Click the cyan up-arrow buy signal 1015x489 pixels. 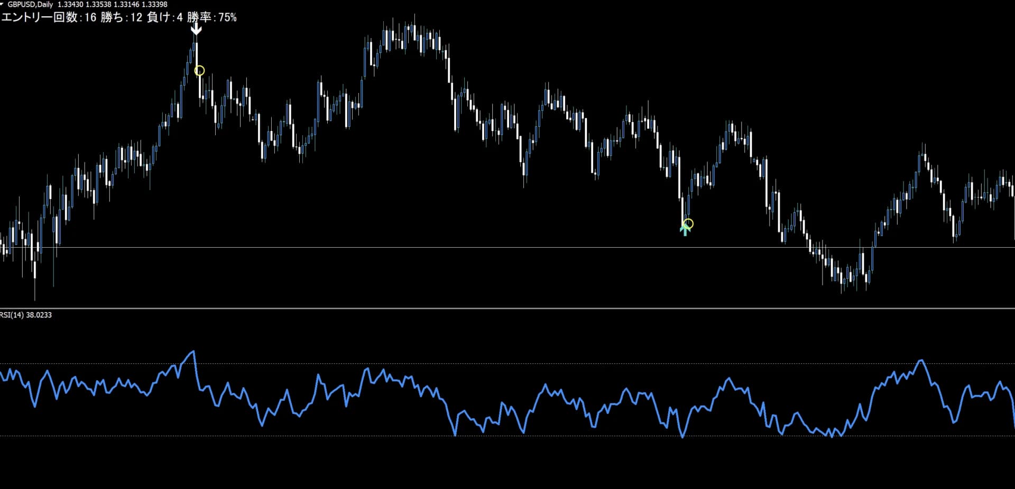pyautogui.click(x=685, y=229)
